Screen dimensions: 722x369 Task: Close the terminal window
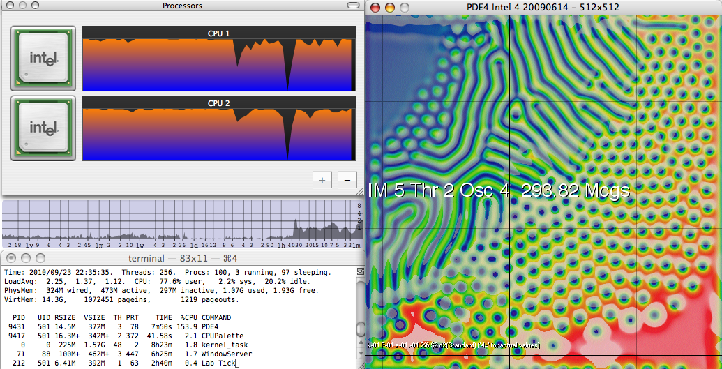click(12, 258)
